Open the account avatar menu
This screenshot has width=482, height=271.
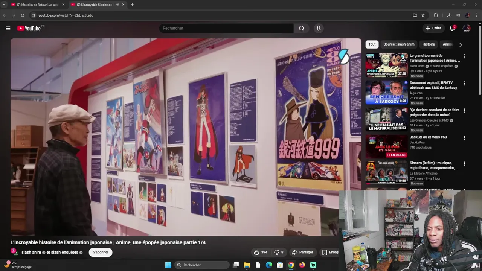point(467,28)
